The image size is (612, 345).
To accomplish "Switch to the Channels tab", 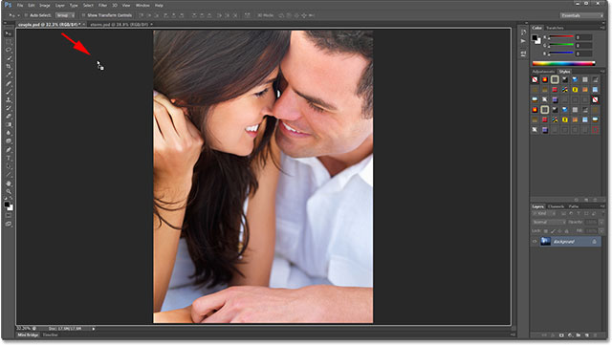I will [x=556, y=206].
